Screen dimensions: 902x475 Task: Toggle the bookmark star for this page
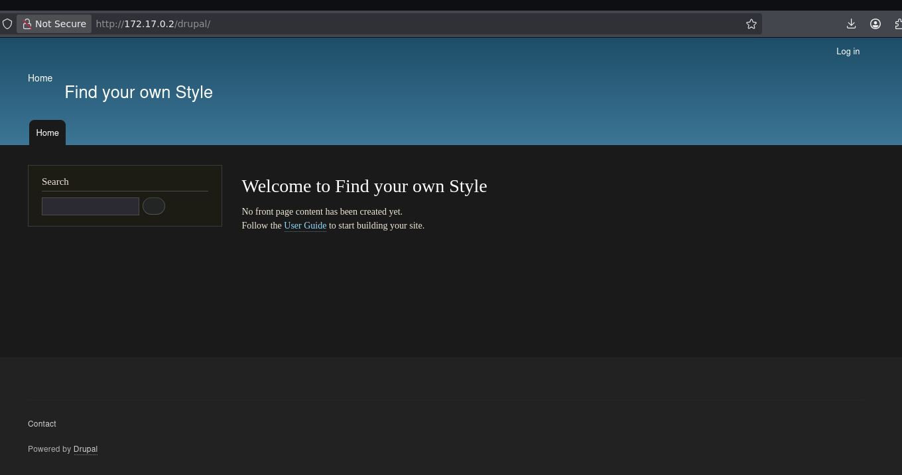point(751,24)
